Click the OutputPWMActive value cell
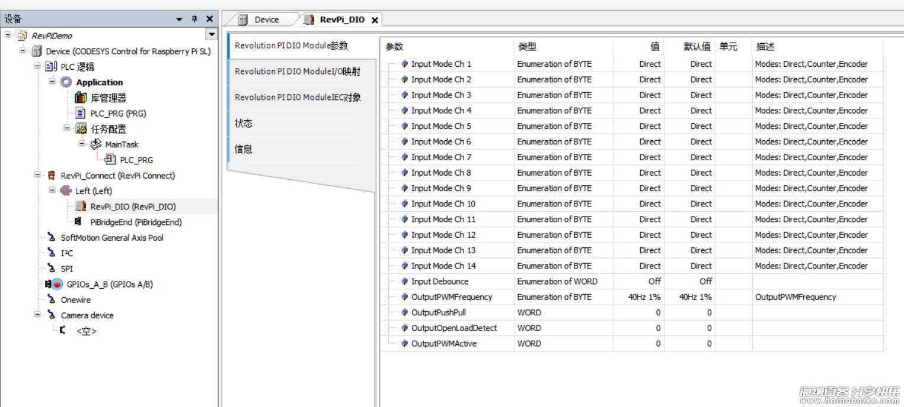 (638, 344)
